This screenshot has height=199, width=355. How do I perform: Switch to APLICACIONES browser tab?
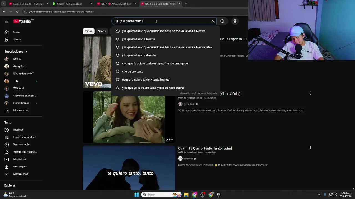coord(116,4)
